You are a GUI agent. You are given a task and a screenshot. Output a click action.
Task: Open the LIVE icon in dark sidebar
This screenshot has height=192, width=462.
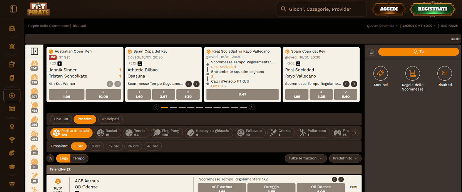12,109
